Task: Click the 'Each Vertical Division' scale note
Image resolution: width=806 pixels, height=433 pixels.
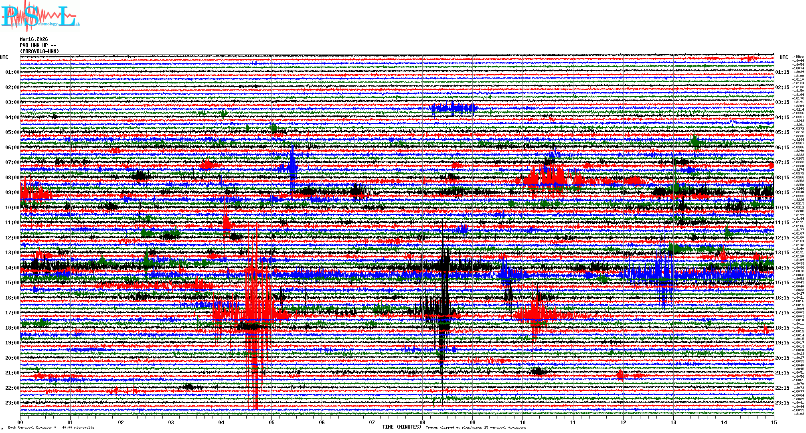Action: [x=51, y=427]
